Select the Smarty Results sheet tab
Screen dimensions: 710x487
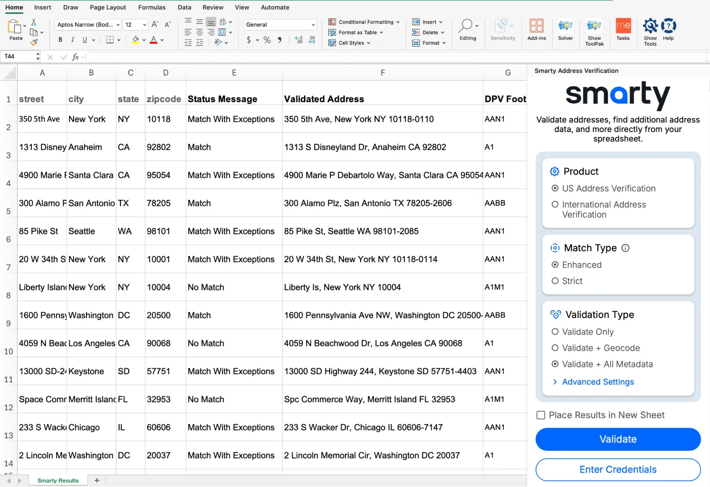[58, 481]
